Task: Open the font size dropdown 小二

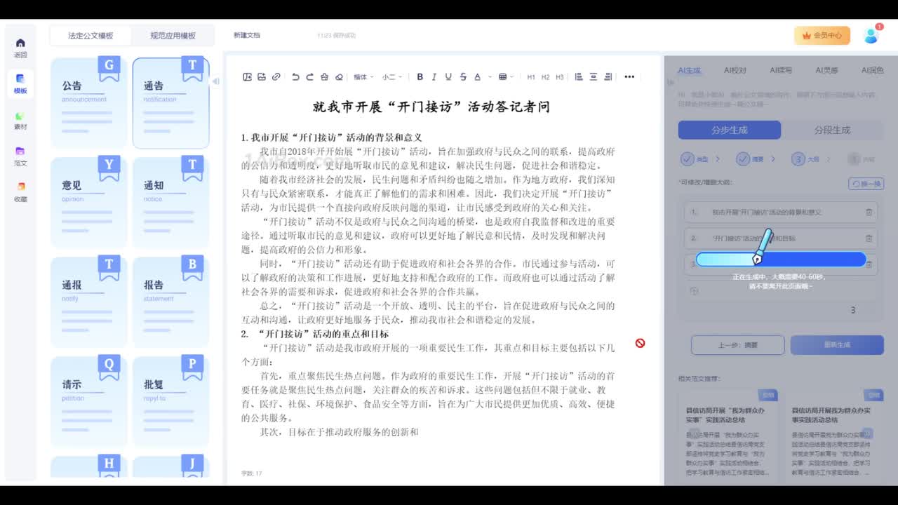Action: (391, 77)
